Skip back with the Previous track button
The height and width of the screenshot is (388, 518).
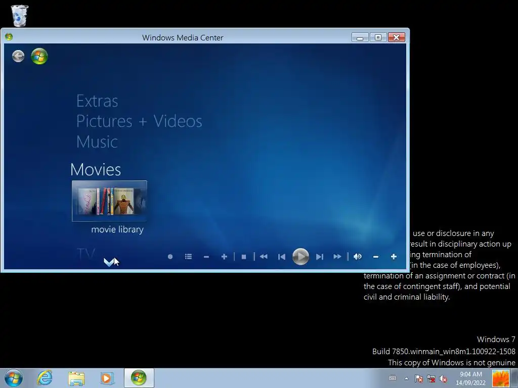(281, 257)
